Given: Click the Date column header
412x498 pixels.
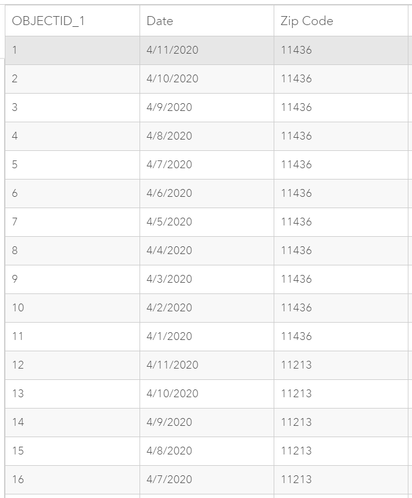Looking at the screenshot, I should click(207, 21).
